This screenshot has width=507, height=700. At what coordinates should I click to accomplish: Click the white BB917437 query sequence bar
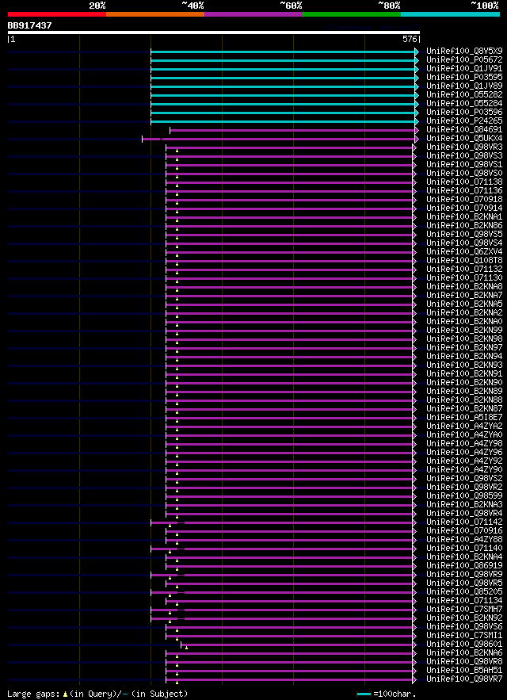pyautogui.click(x=214, y=33)
